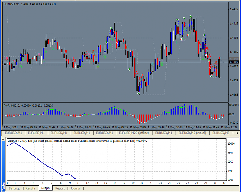Select EURUSD,M1 tab between M20 (offline) and M5 (visual)

(x=164, y=133)
